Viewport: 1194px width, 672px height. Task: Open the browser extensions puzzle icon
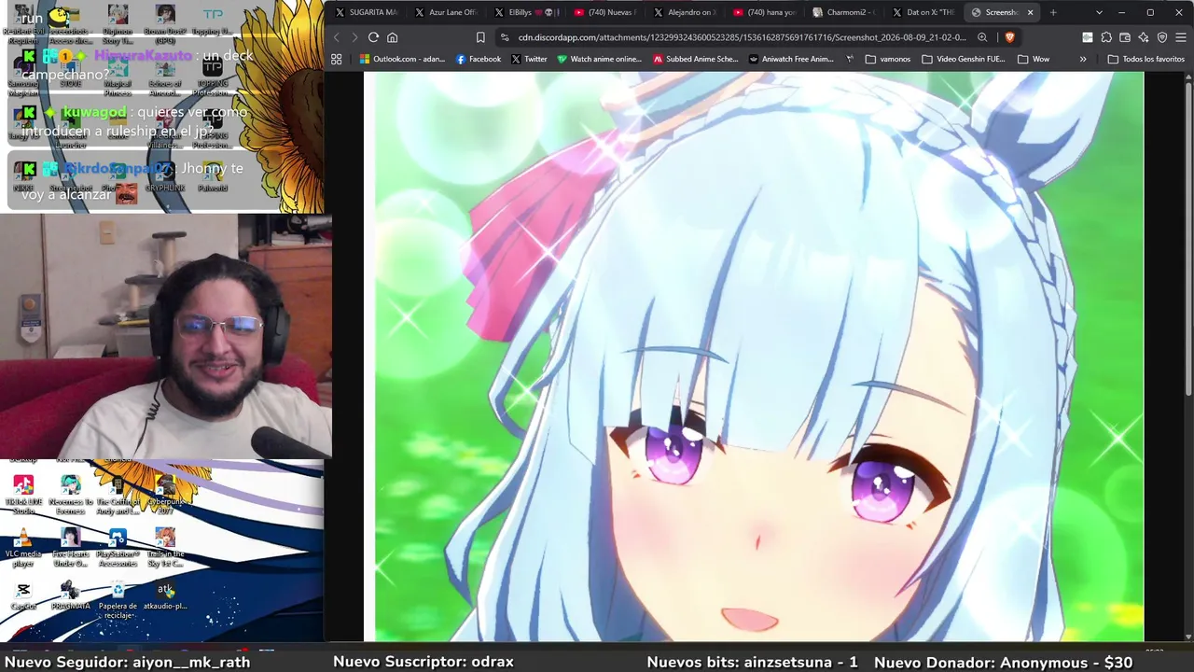(x=1106, y=37)
